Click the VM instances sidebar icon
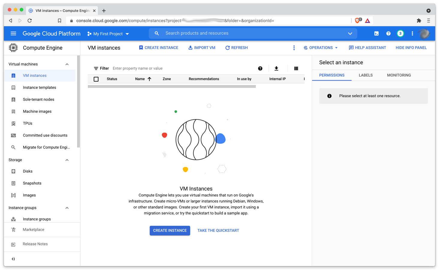The width and height of the screenshot is (439, 270). click(13, 75)
